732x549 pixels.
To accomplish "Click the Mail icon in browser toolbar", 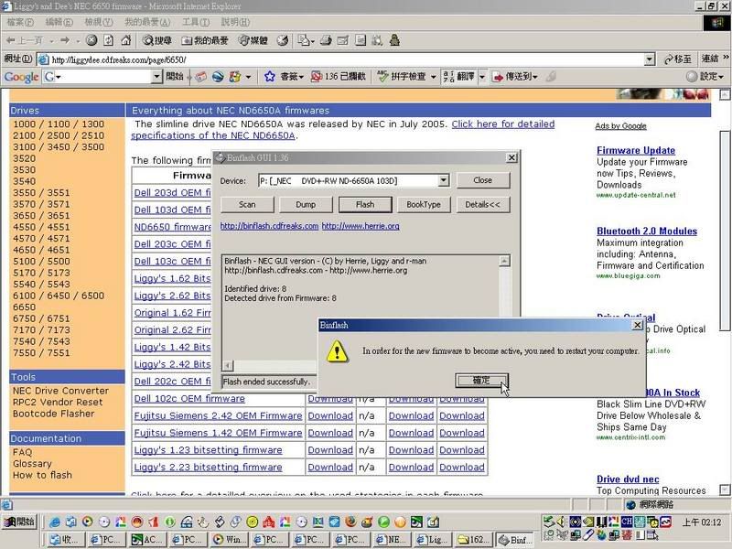I will click(304, 40).
